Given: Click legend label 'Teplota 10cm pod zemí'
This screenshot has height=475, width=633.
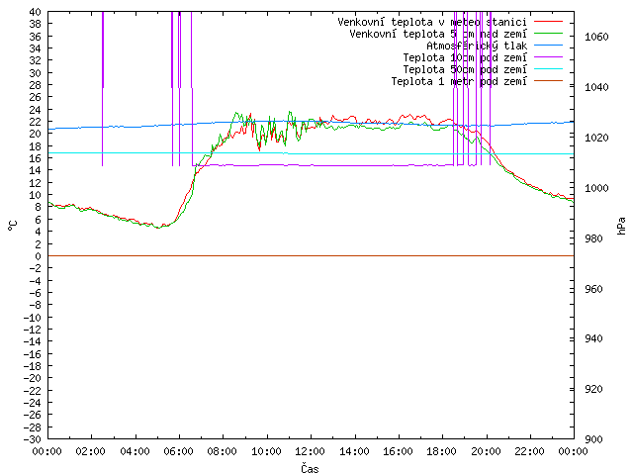Looking at the screenshot, I should [x=465, y=57].
